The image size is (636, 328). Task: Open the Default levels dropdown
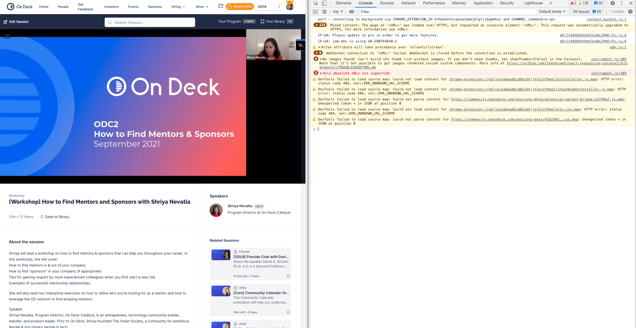(552, 12)
